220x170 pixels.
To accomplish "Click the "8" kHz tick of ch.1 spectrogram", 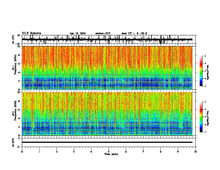I will 19,55.
